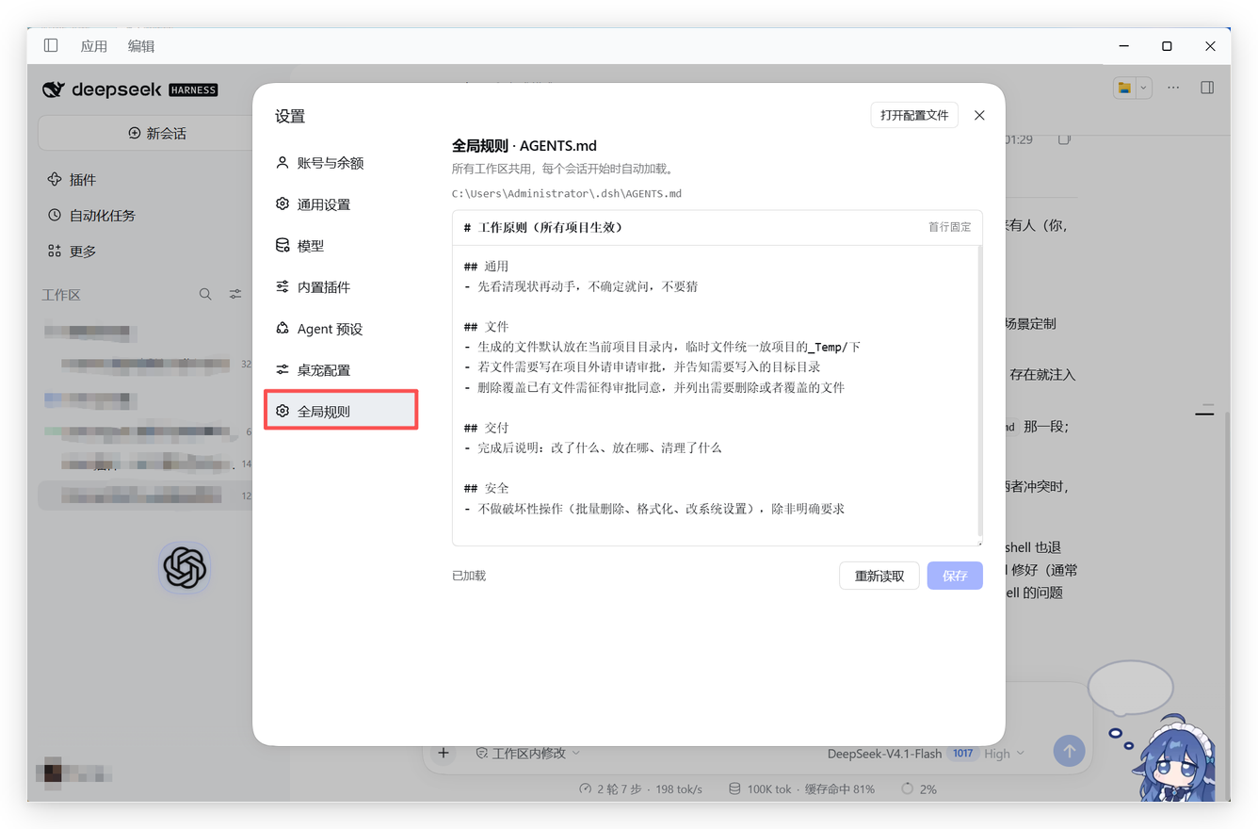Open 工作区 filter options icon
Viewport: 1258px width, 829px height.
(235, 295)
